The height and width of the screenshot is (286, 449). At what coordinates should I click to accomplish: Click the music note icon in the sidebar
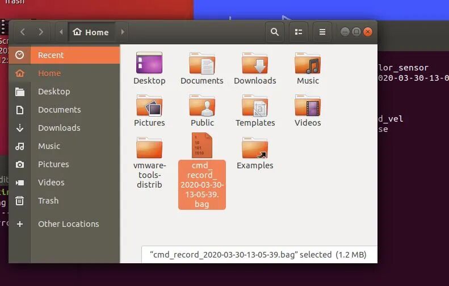(x=19, y=146)
